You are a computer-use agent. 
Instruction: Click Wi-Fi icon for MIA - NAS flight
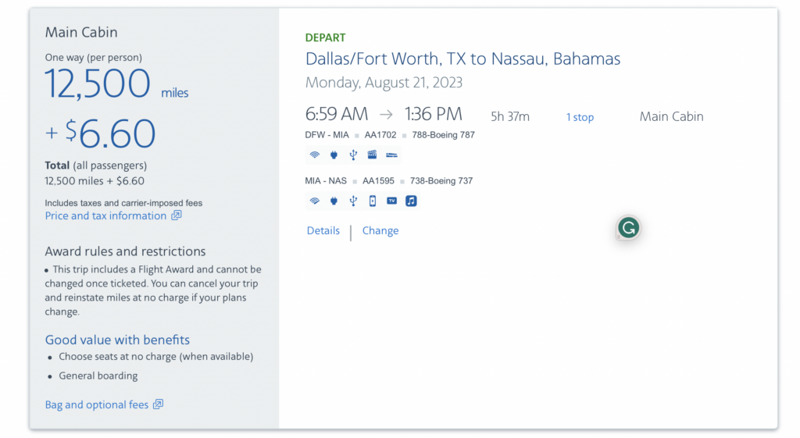click(315, 201)
